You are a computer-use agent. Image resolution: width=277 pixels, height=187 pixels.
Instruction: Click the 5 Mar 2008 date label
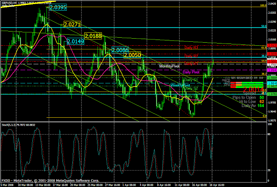coord(7,185)
